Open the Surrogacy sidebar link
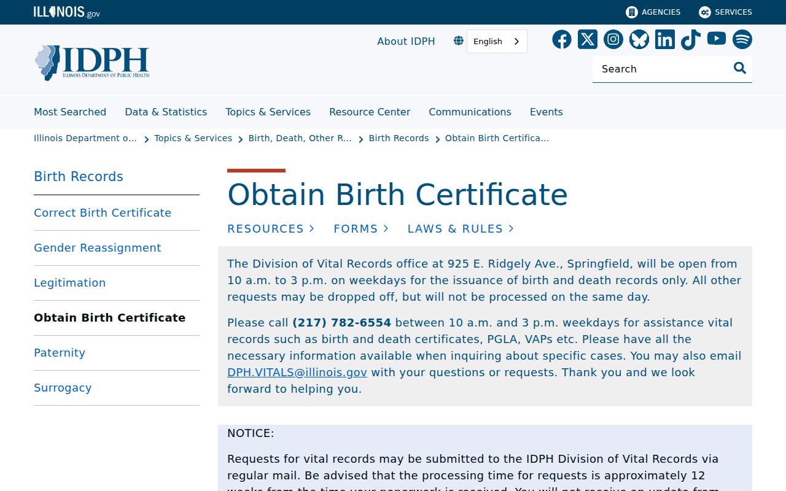 63,388
